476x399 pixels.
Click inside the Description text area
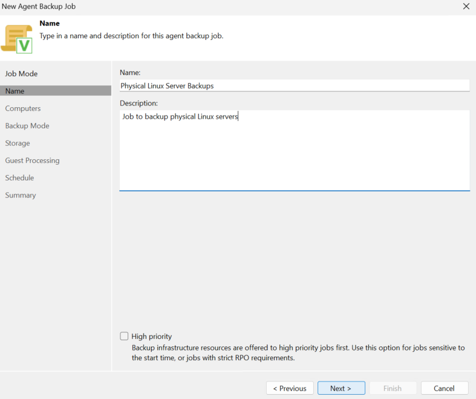295,151
